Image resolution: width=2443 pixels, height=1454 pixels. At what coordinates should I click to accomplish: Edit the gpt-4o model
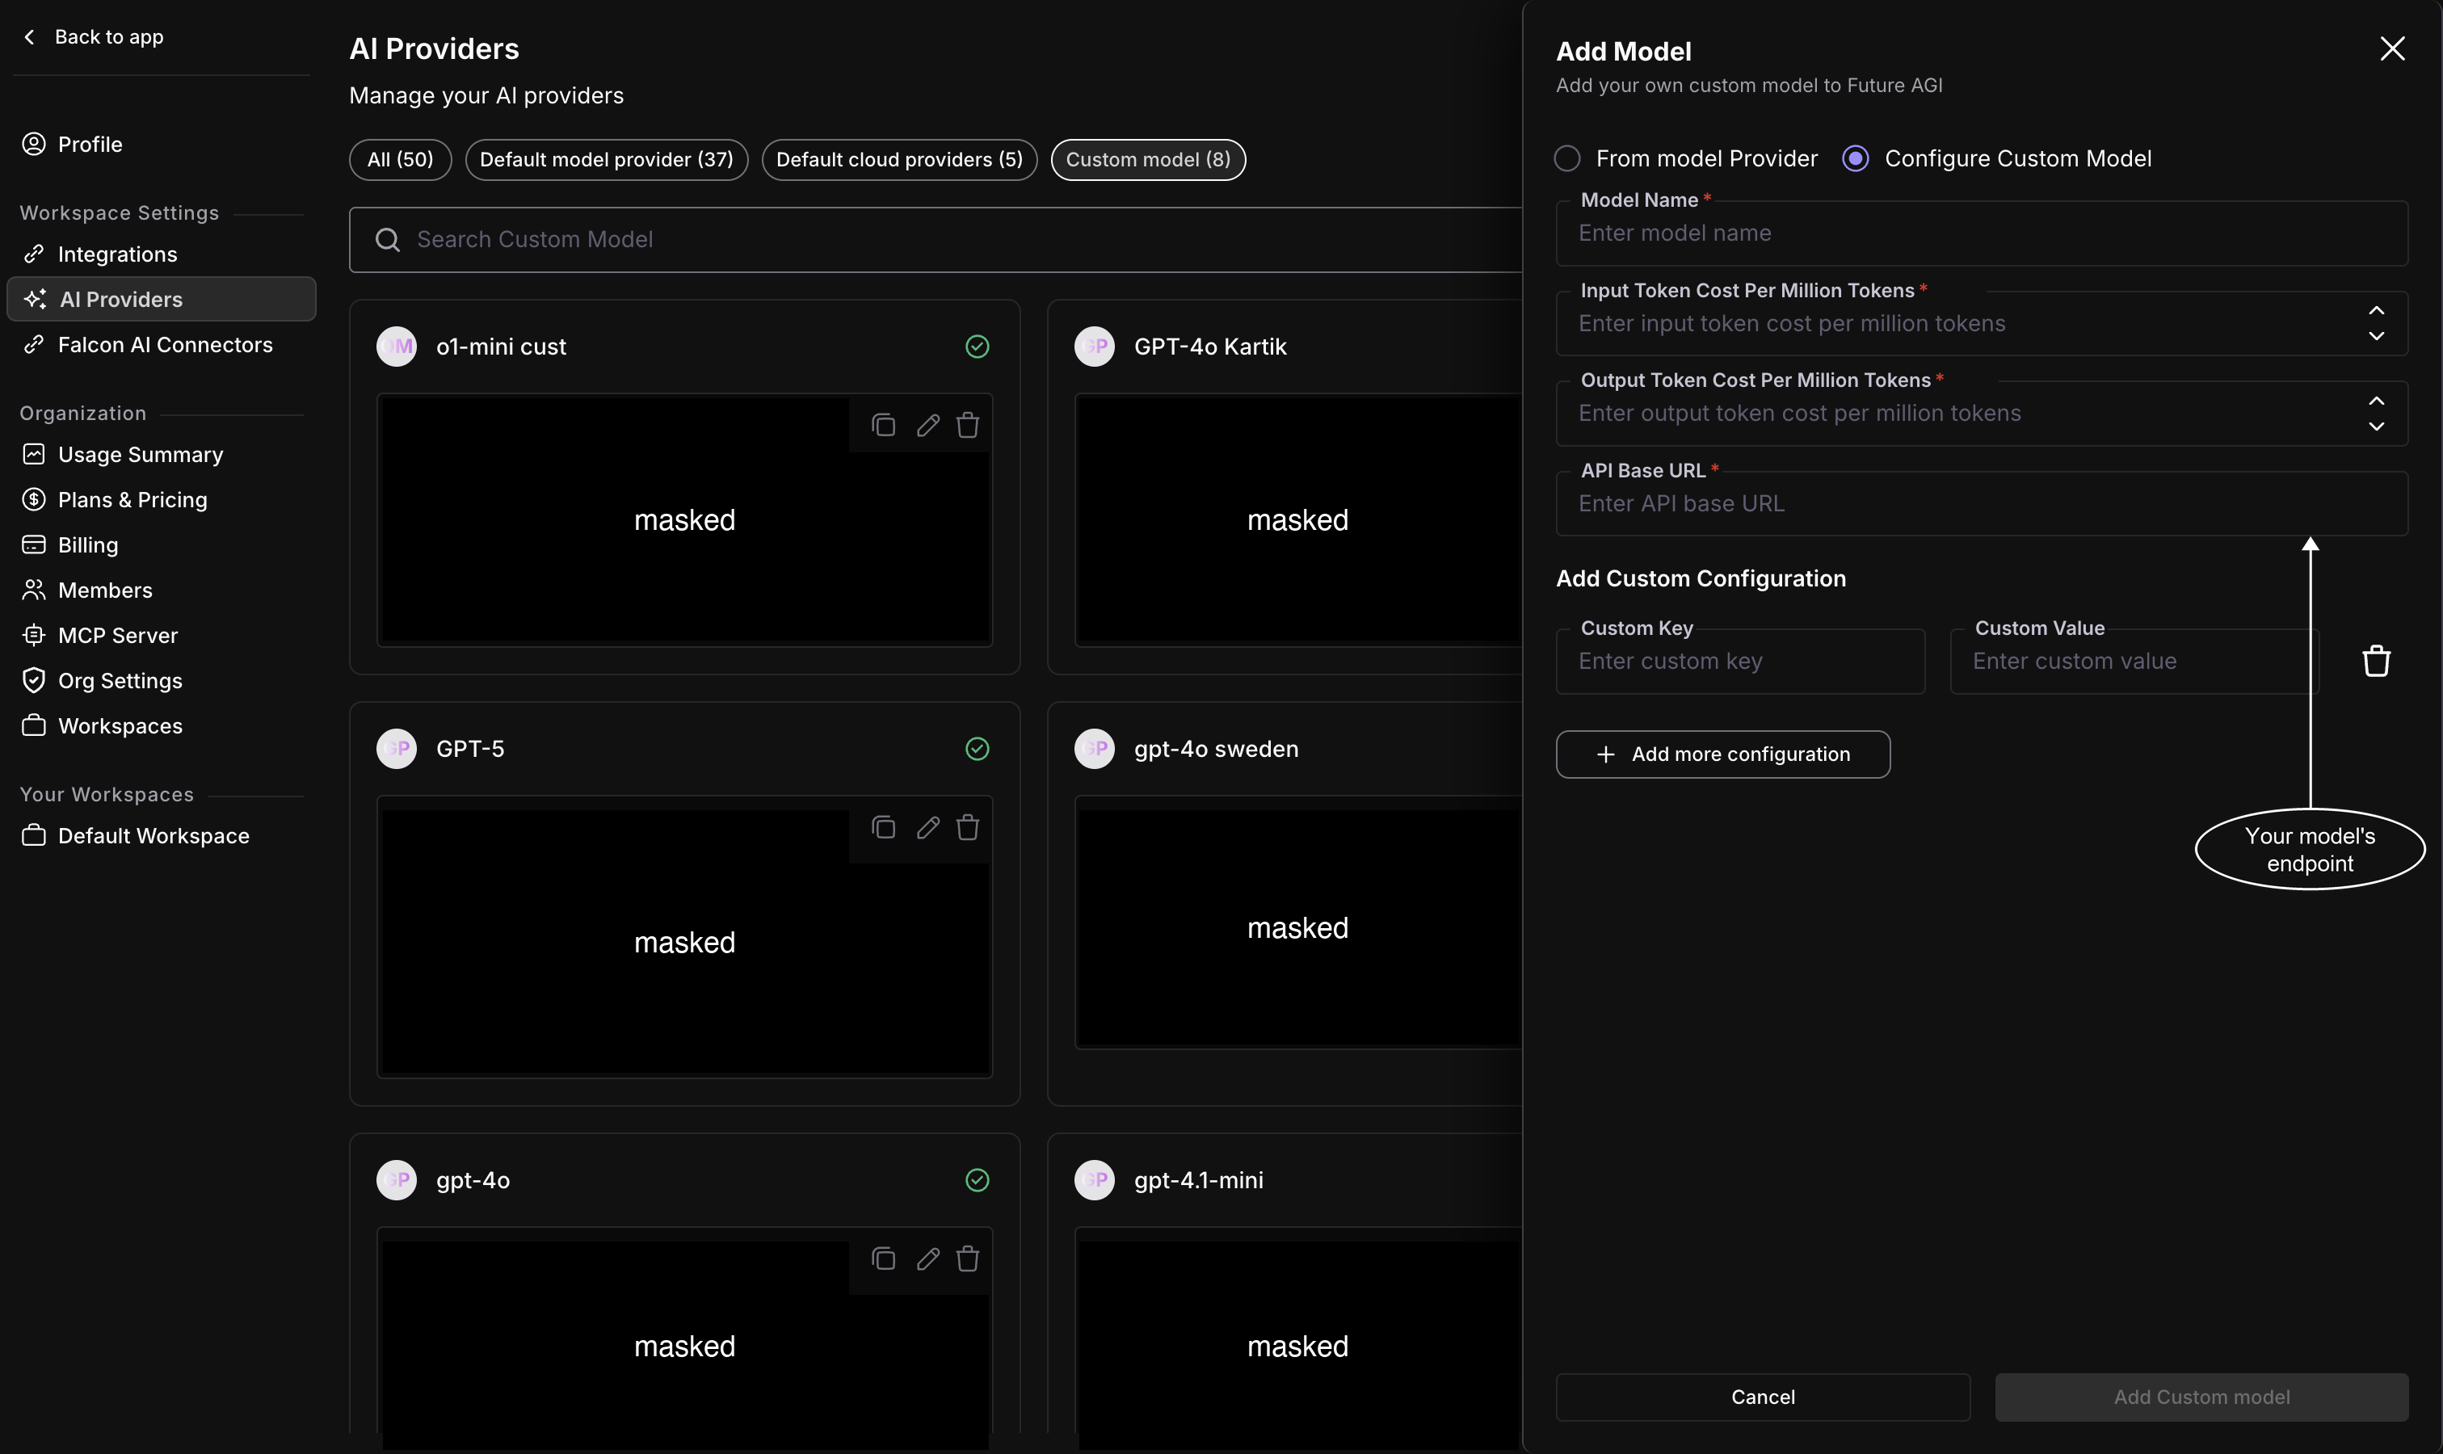927,1258
